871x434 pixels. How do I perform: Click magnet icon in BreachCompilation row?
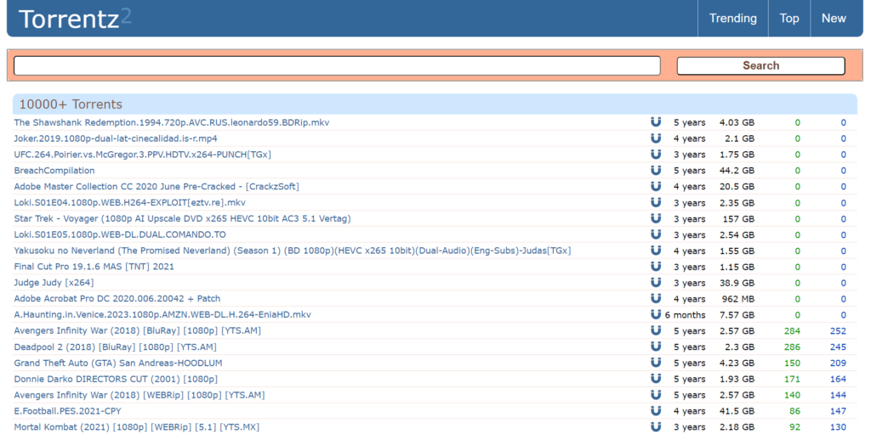[656, 171]
